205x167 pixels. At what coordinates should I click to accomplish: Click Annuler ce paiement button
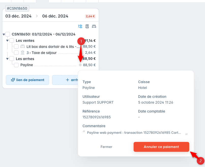tap(161, 147)
